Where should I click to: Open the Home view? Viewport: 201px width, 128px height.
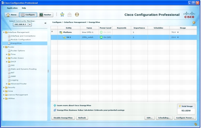[x=12, y=15]
